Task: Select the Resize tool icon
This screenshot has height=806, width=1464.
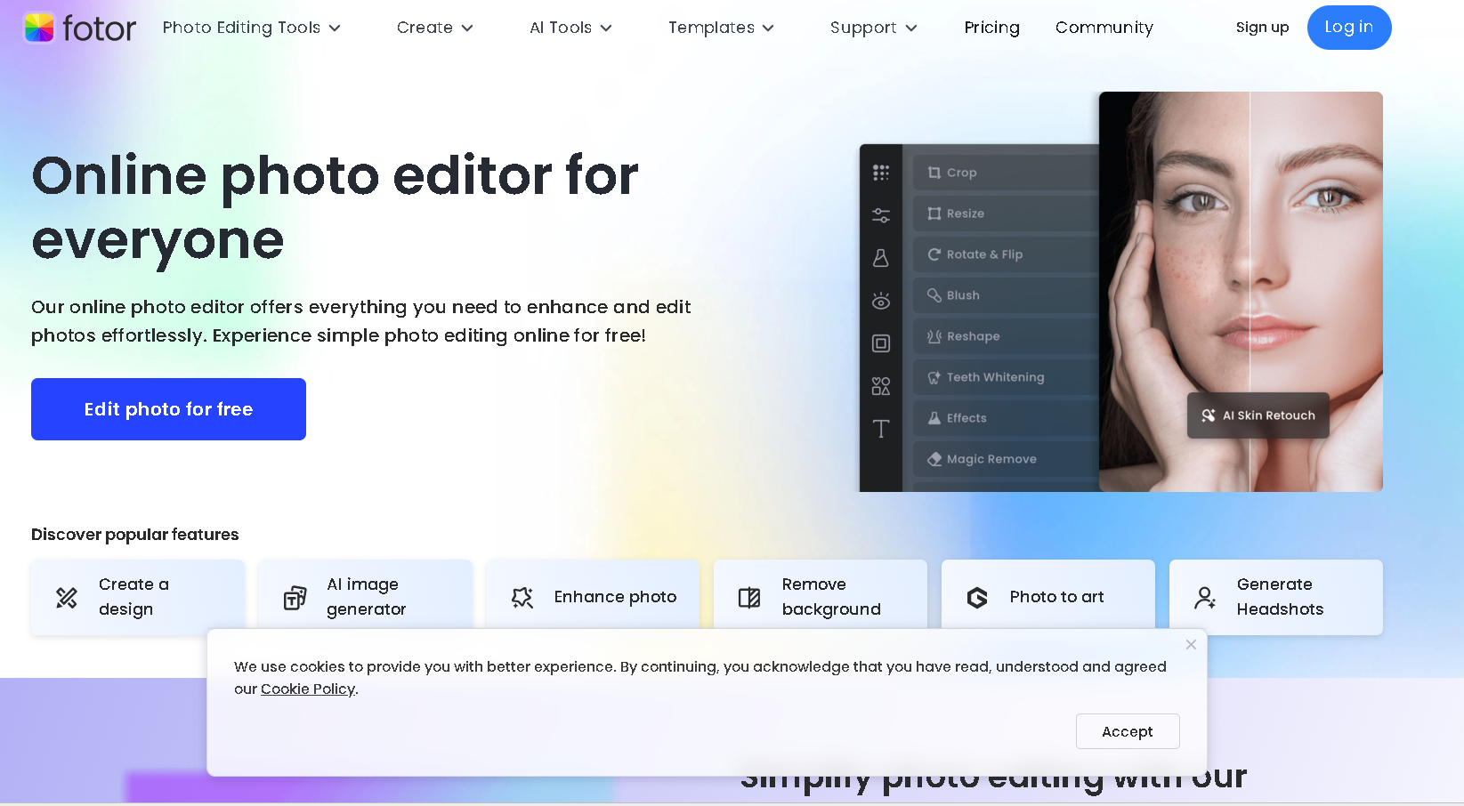Action: click(x=934, y=214)
